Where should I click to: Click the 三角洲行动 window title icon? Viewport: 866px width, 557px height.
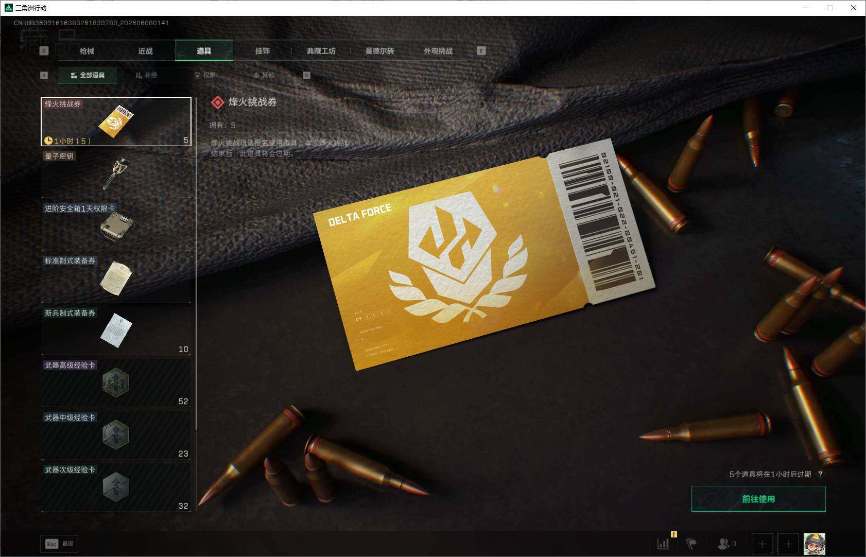coord(8,8)
